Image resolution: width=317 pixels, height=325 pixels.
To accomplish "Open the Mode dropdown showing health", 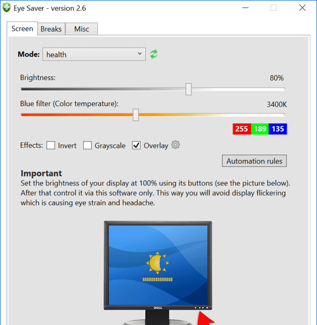I will pos(94,55).
